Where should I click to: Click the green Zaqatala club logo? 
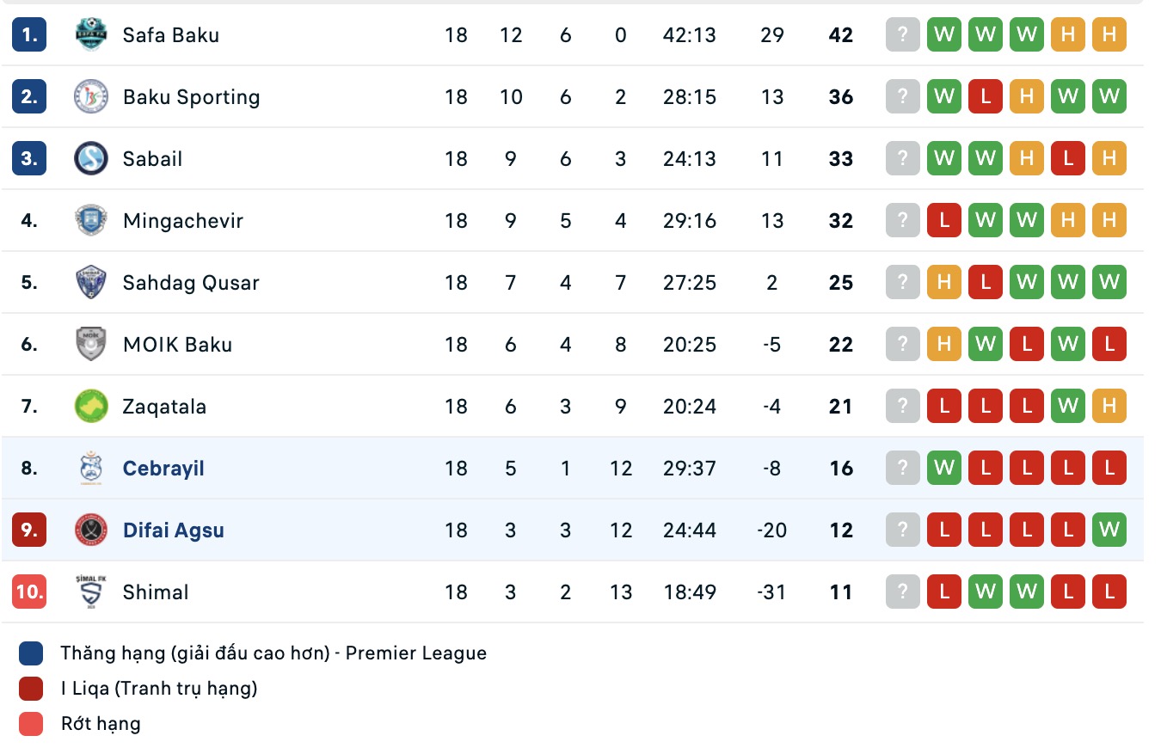pos(91,407)
